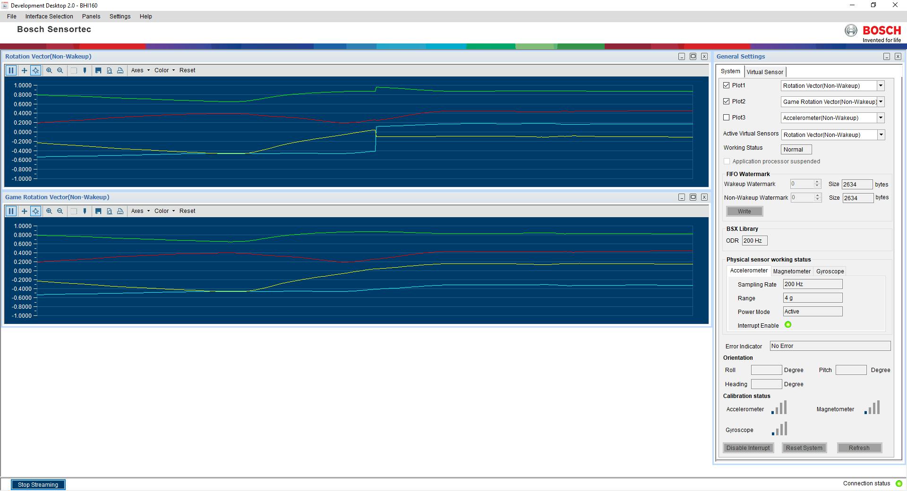Open print preview for Game Rotation plot
This screenshot has width=907, height=491.
pyautogui.click(x=109, y=211)
